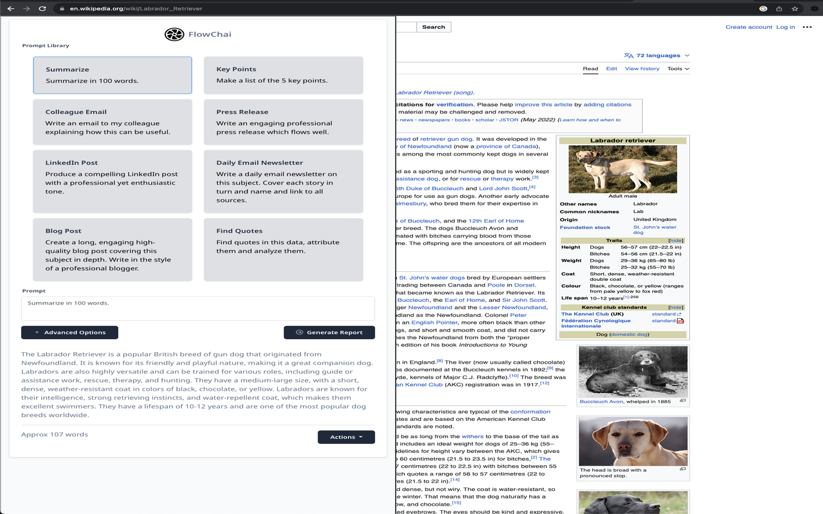The height and width of the screenshot is (514, 823).
Task: Select the Summarize prompt card
Action: click(x=113, y=75)
